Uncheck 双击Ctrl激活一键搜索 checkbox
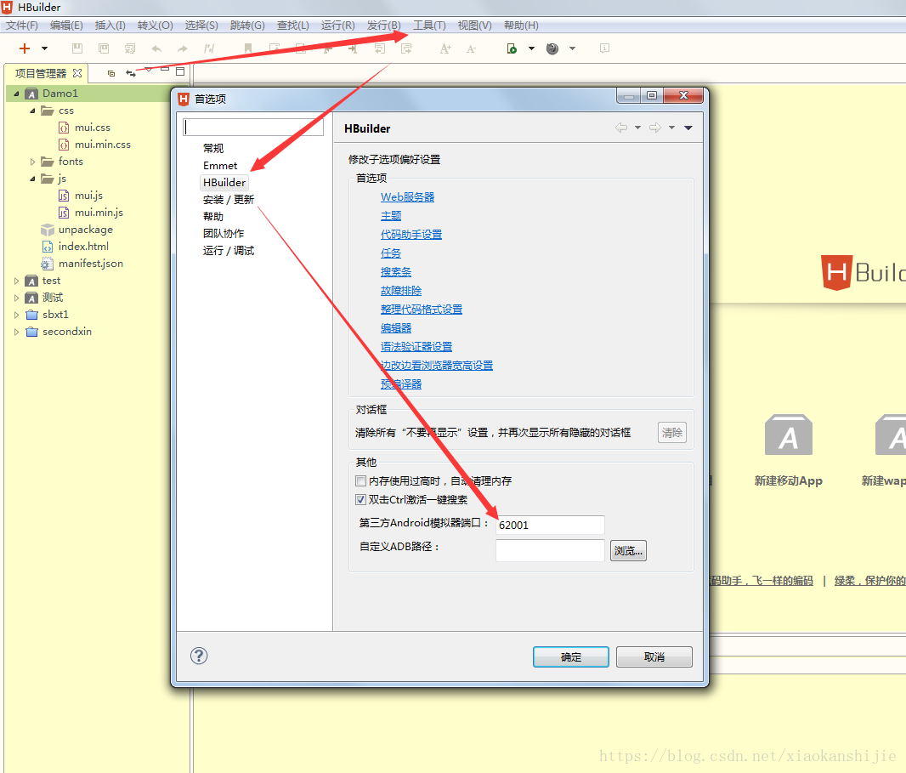The width and height of the screenshot is (906, 773). (x=360, y=499)
